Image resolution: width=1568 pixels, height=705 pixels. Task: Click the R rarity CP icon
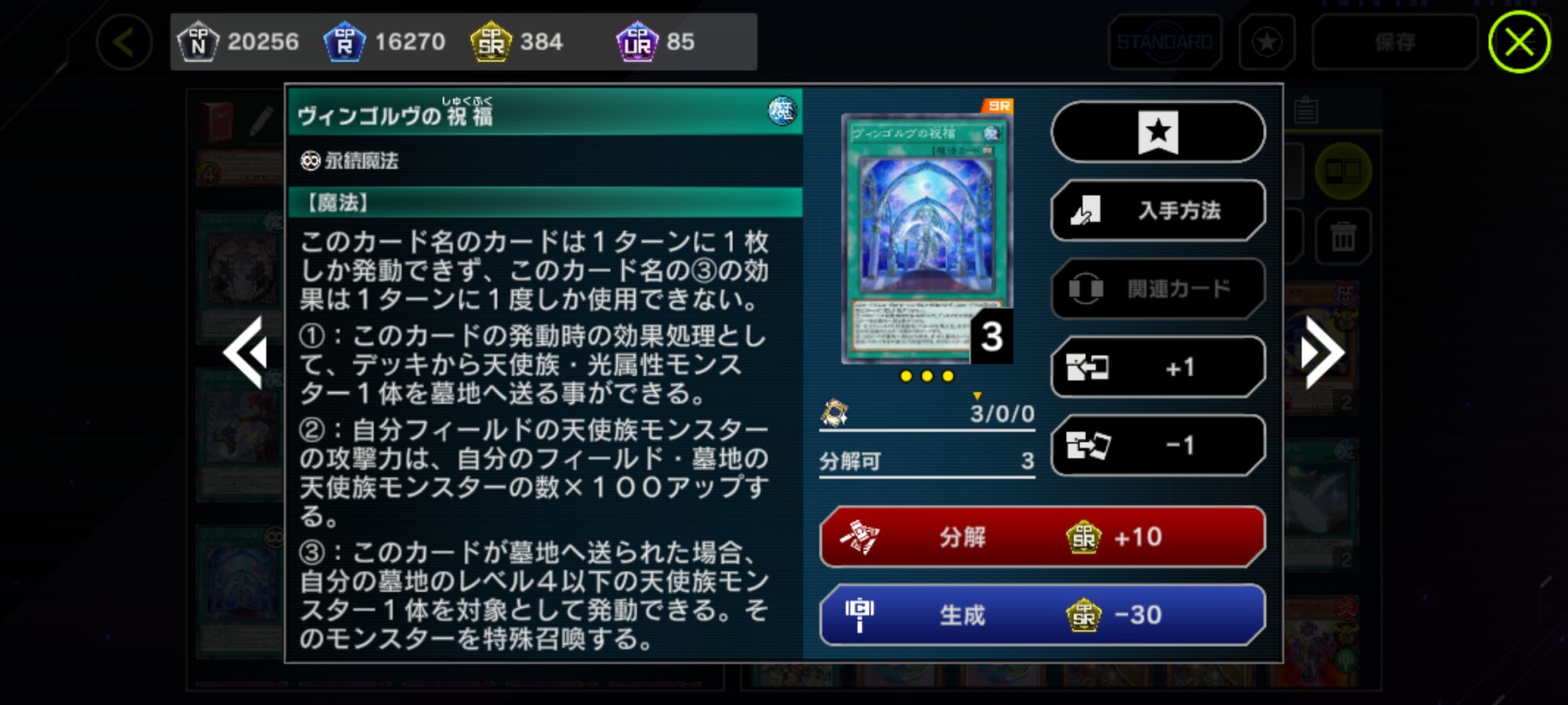click(x=344, y=42)
